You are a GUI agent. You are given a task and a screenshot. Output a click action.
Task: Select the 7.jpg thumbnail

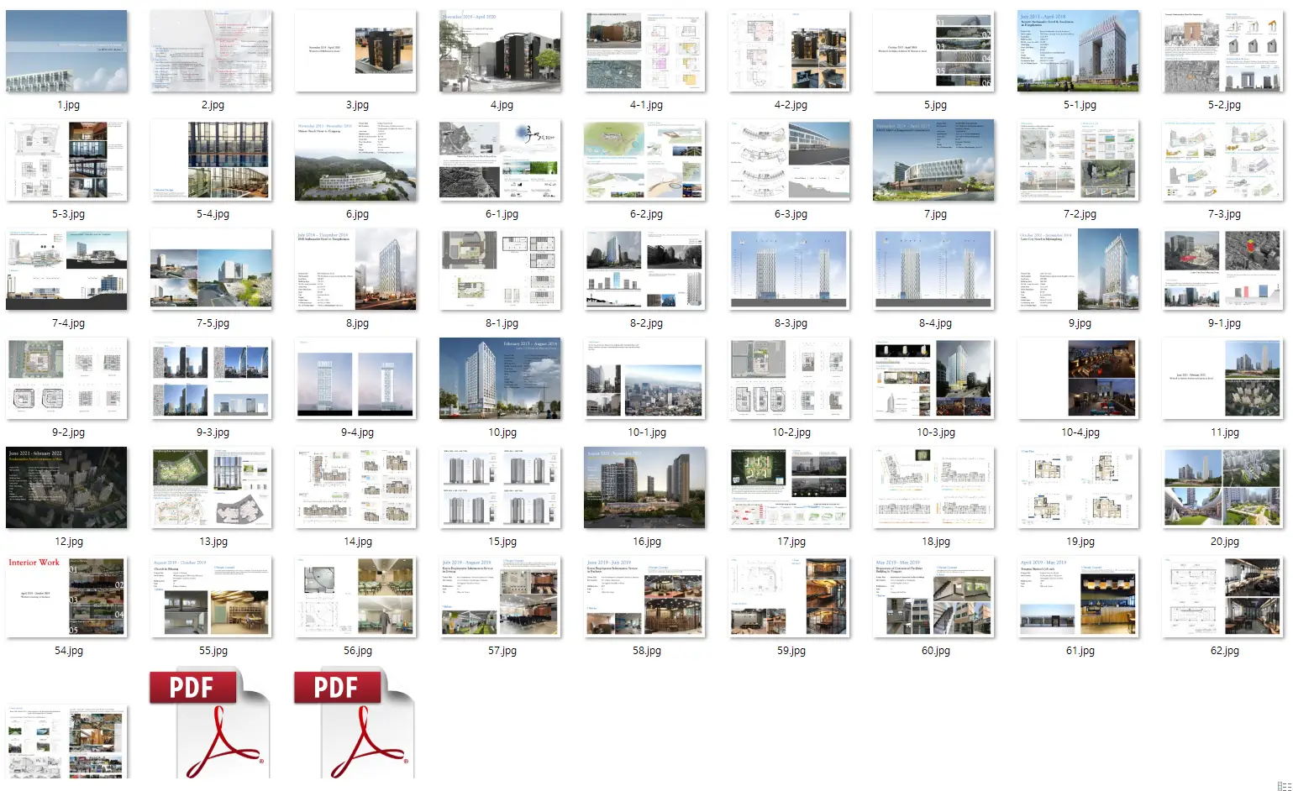pos(933,160)
